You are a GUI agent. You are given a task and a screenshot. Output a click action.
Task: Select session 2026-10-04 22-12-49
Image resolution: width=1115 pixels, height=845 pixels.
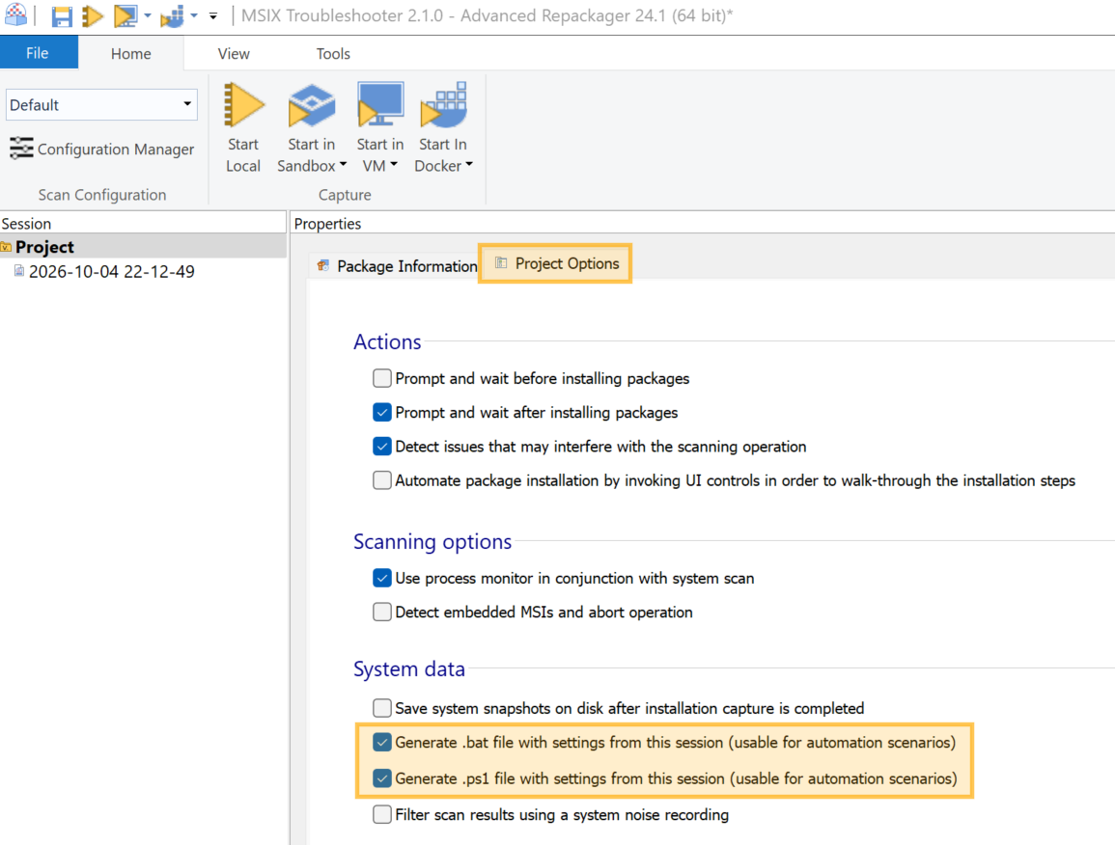tap(112, 271)
